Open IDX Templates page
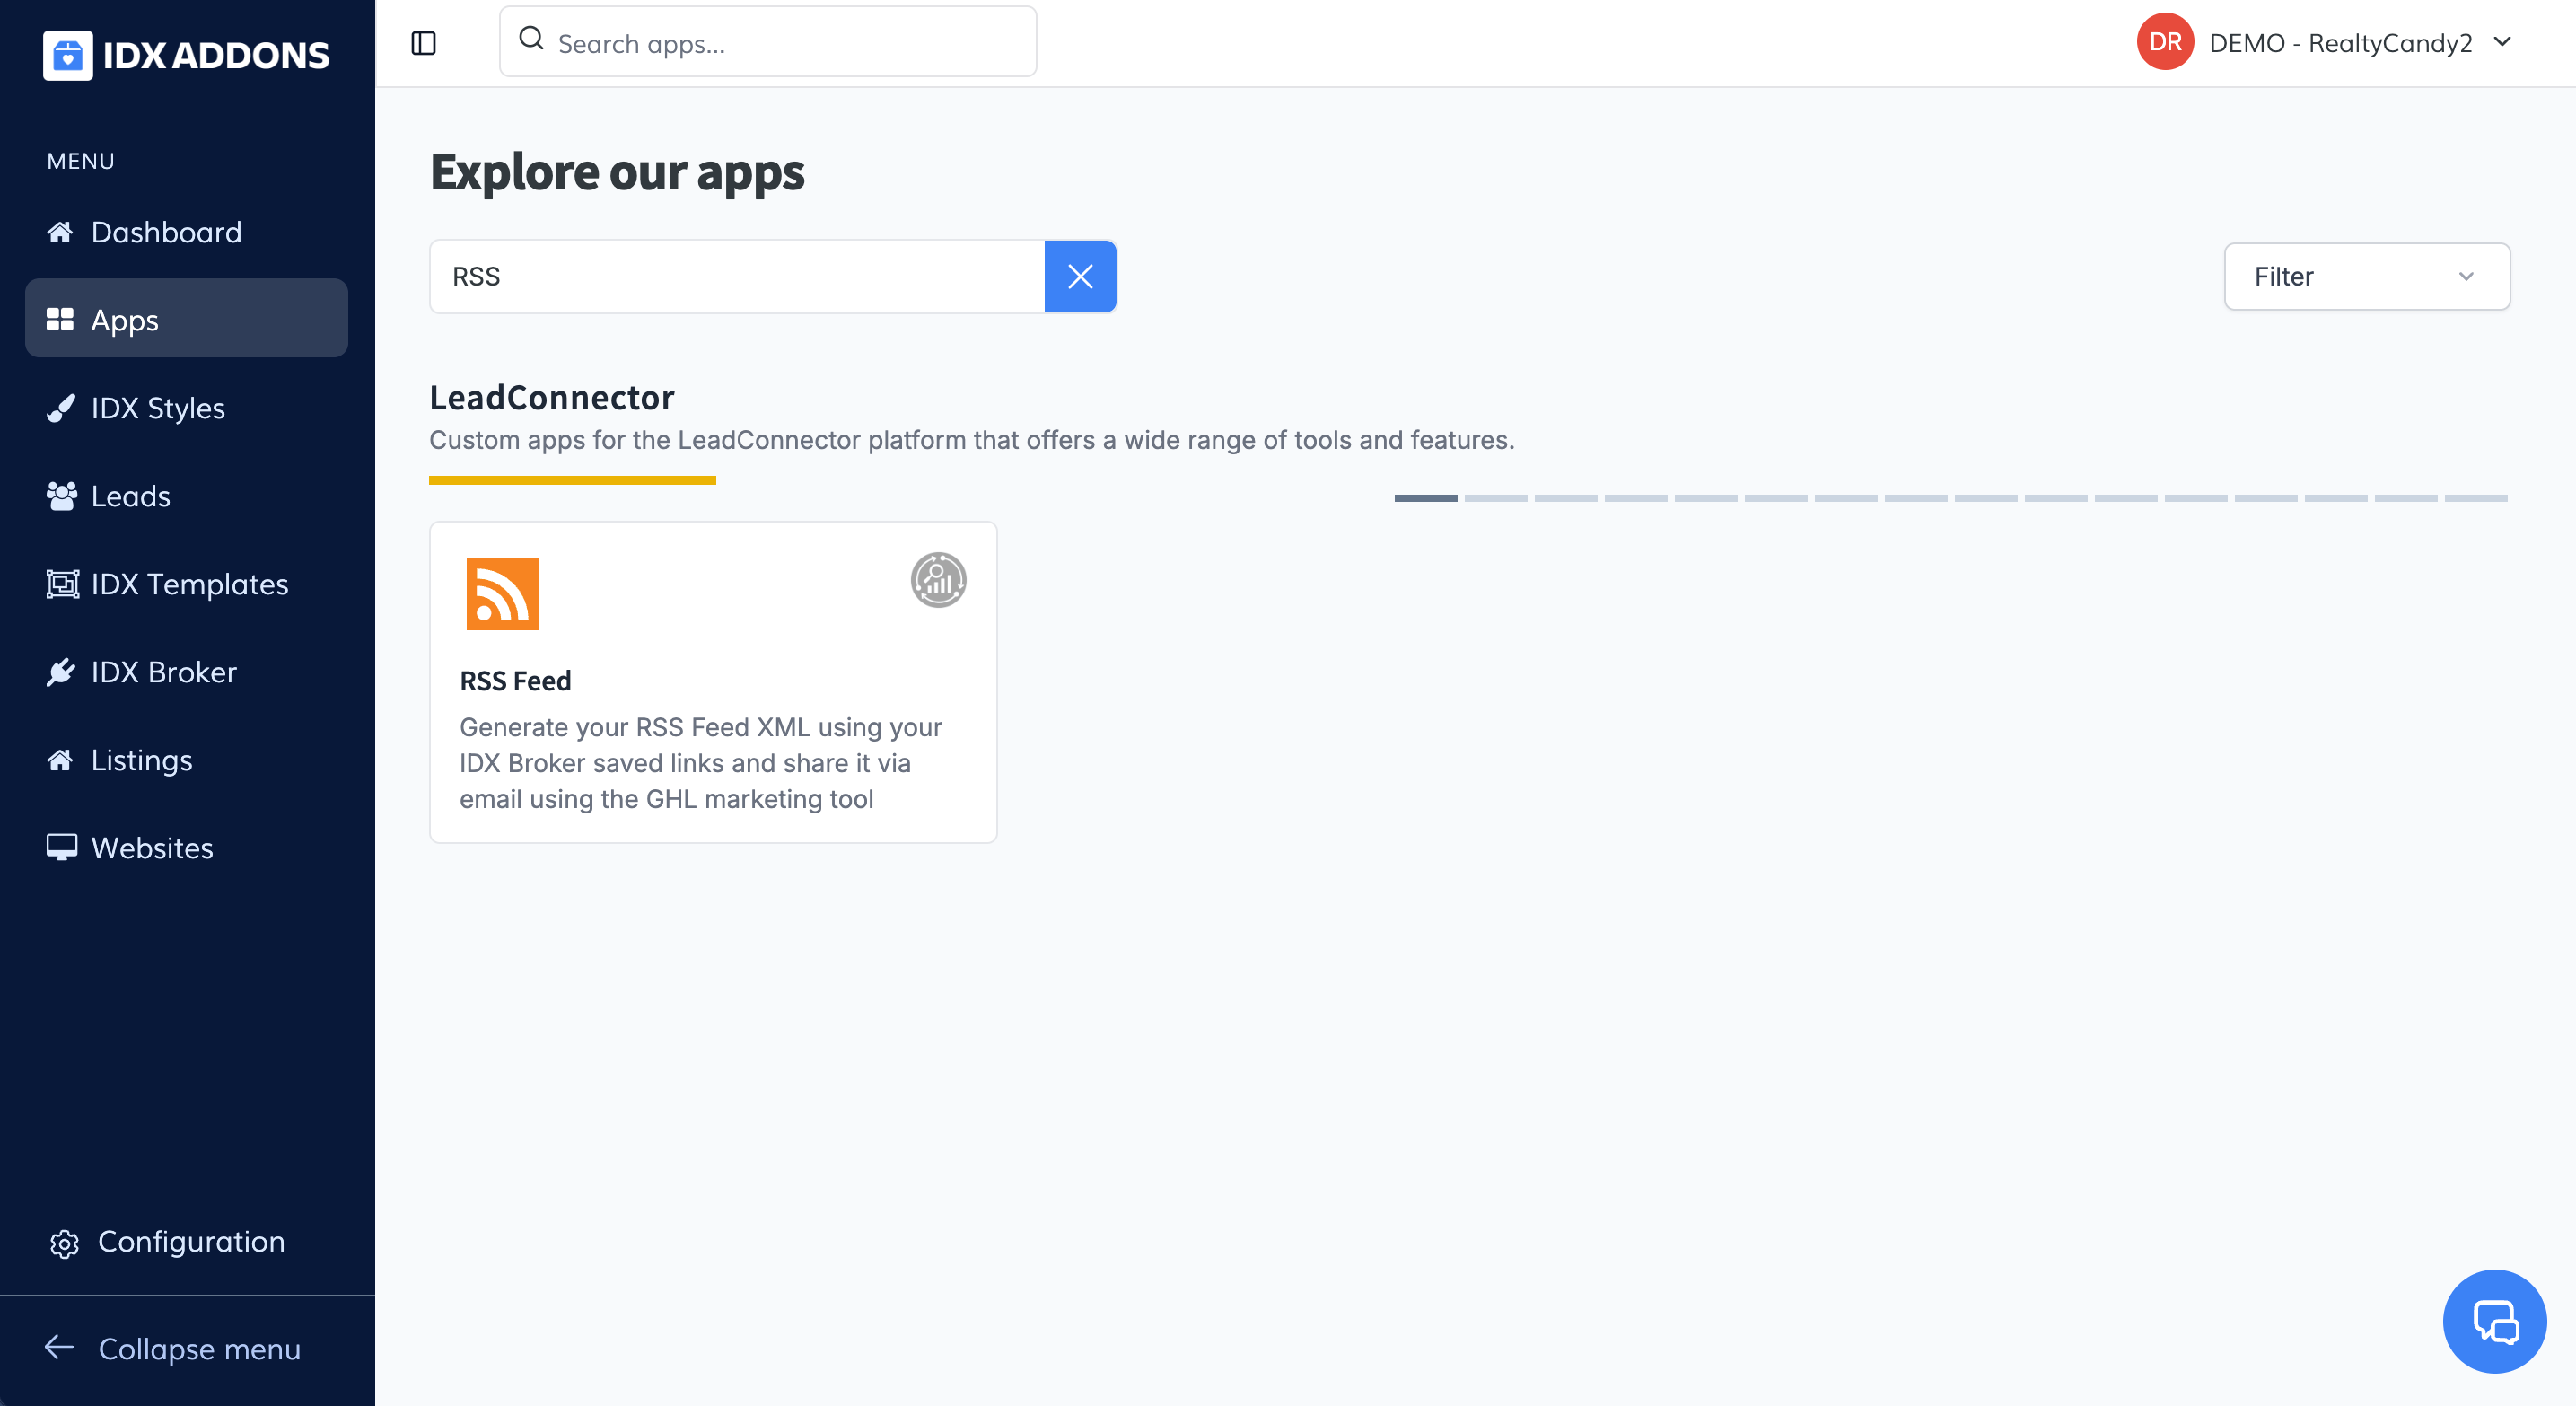The height and width of the screenshot is (1406, 2576). coord(189,584)
